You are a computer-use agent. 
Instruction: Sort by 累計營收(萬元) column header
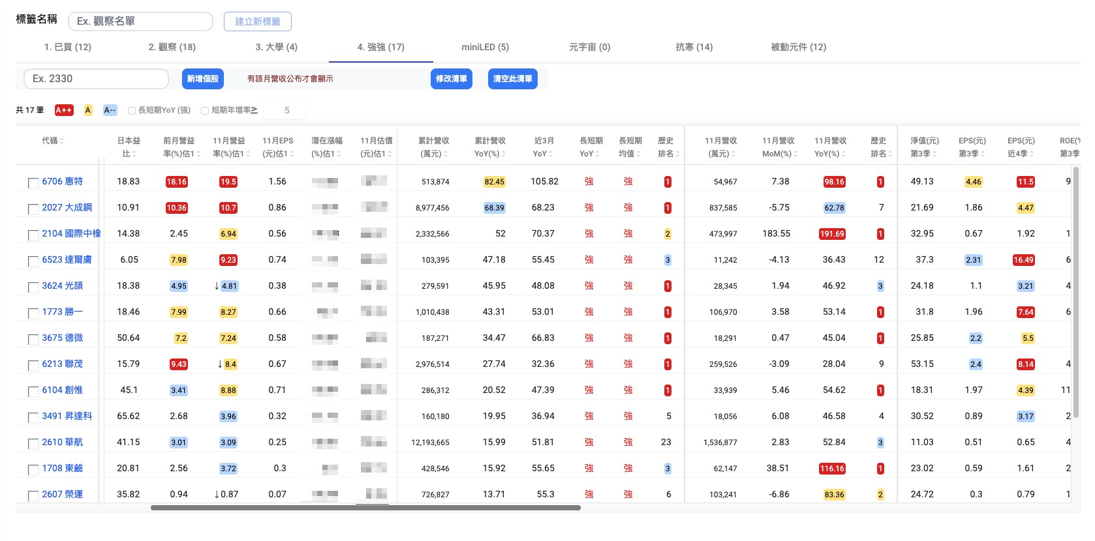pyautogui.click(x=434, y=147)
